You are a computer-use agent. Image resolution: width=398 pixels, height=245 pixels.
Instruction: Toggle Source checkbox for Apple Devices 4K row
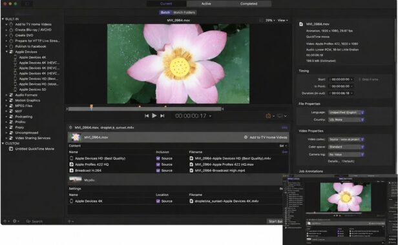[x=158, y=201]
